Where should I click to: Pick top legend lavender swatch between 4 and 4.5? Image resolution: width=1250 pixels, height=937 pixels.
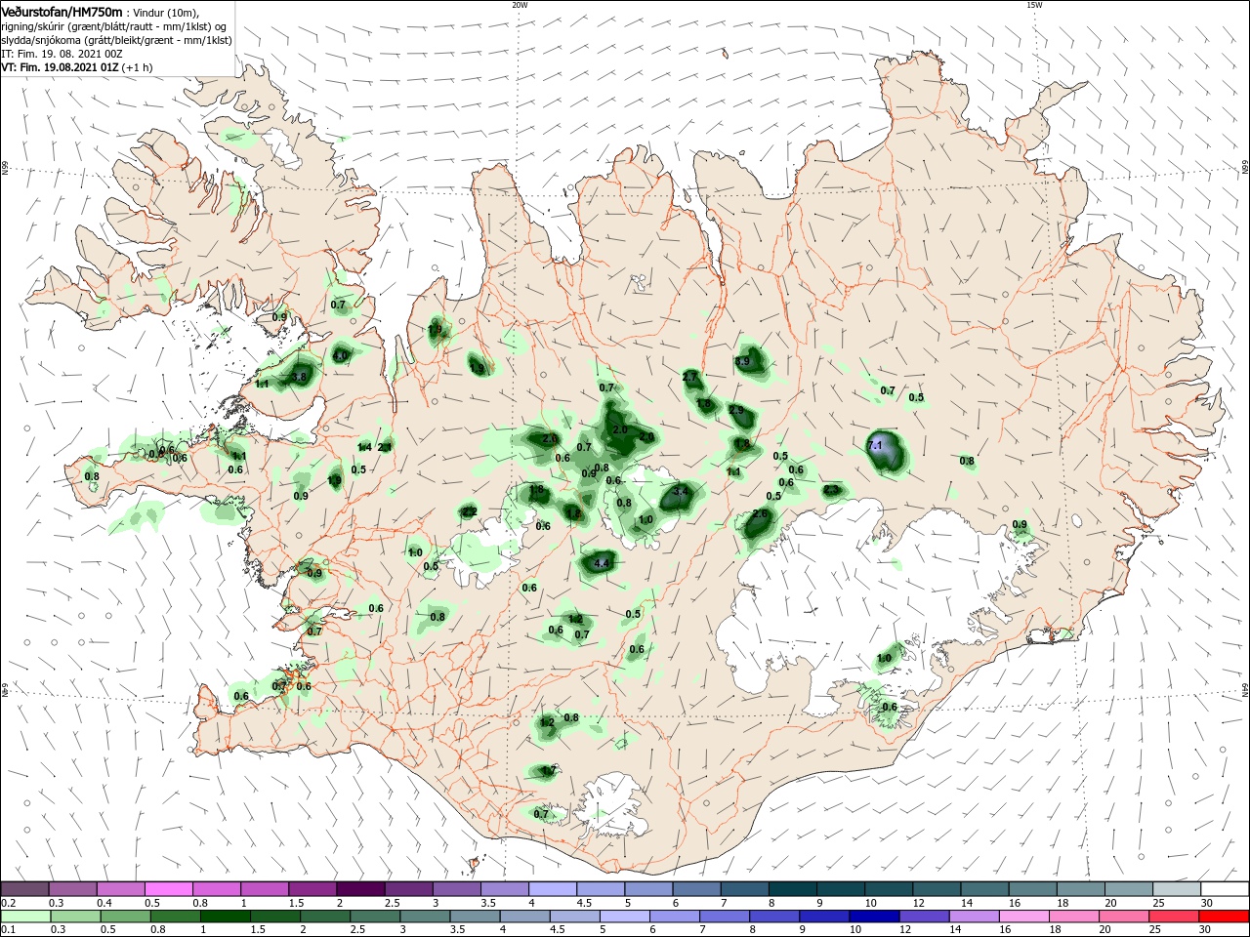tap(553, 889)
